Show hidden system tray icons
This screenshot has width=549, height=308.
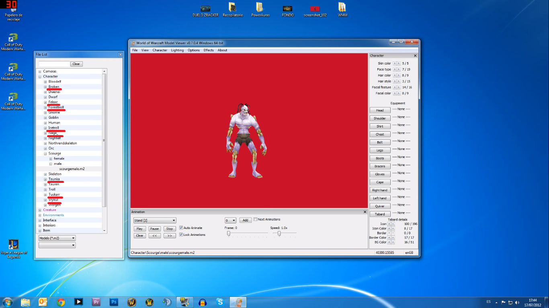[x=496, y=302]
